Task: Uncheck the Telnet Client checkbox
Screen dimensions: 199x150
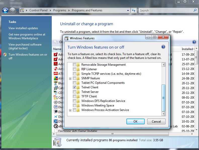Action: pos(74,87)
